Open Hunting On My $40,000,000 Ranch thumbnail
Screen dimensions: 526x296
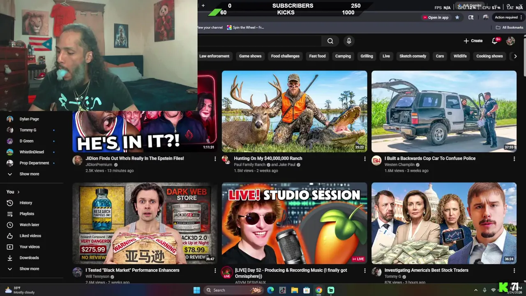pyautogui.click(x=294, y=111)
